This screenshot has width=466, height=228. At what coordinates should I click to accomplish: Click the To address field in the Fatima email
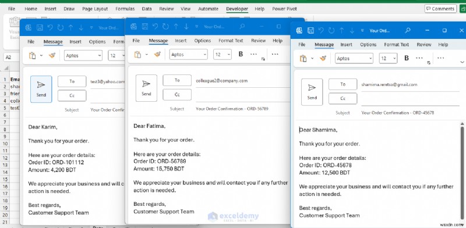(x=242, y=80)
